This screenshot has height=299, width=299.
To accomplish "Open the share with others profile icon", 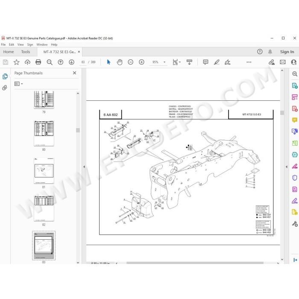I will [x=294, y=62].
